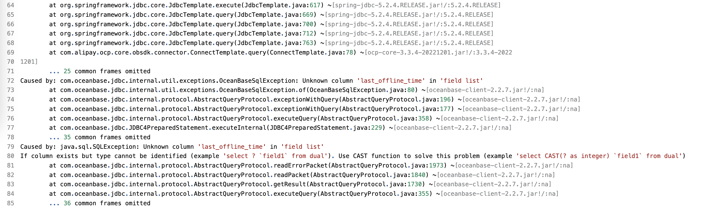
Task: Click 'AbstractQueryProtocol.java:1840' on line 82
Action: (x=370, y=175)
